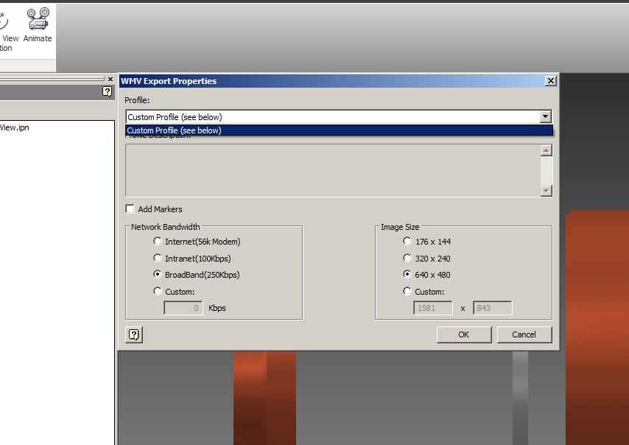Open the Profile dropdown arrow

click(545, 116)
